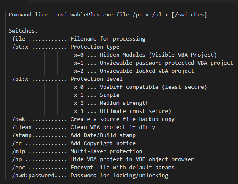Viewport: 238px width, 184px height.
Task: Click 'Filename for processing' description
Action: coord(108,39)
